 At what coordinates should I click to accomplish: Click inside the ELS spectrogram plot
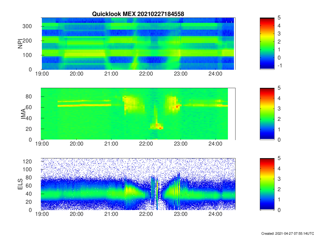pyautogui.click(x=138, y=184)
